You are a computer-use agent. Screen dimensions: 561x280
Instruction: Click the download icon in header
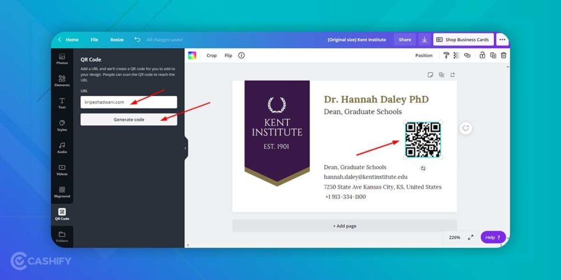coord(425,39)
